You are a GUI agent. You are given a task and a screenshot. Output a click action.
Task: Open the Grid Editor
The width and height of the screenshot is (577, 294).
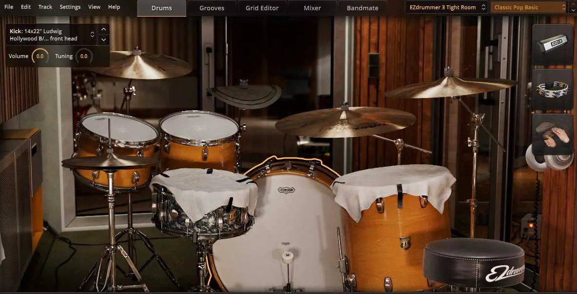[262, 8]
